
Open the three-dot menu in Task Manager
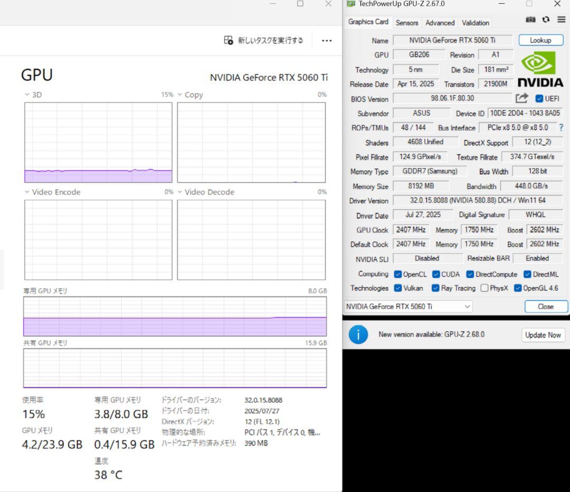pyautogui.click(x=327, y=40)
